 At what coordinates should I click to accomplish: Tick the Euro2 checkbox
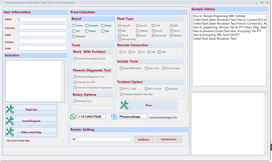tap(153, 31)
